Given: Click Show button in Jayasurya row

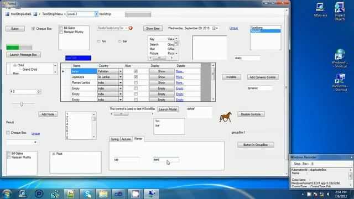Looking at the screenshot, I should (162, 77).
